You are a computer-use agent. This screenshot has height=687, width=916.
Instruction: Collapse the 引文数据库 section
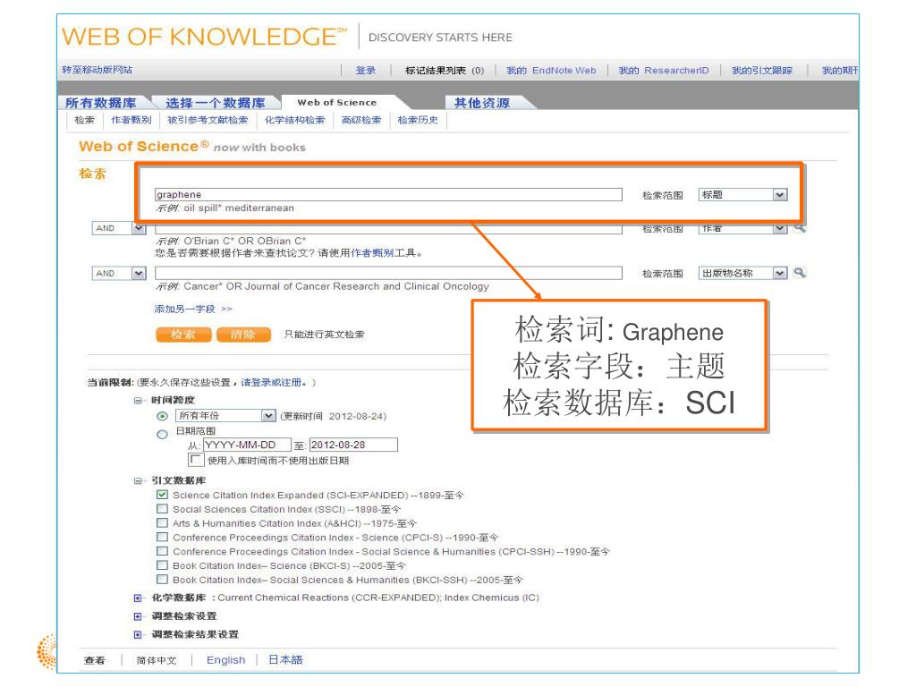pos(138,480)
